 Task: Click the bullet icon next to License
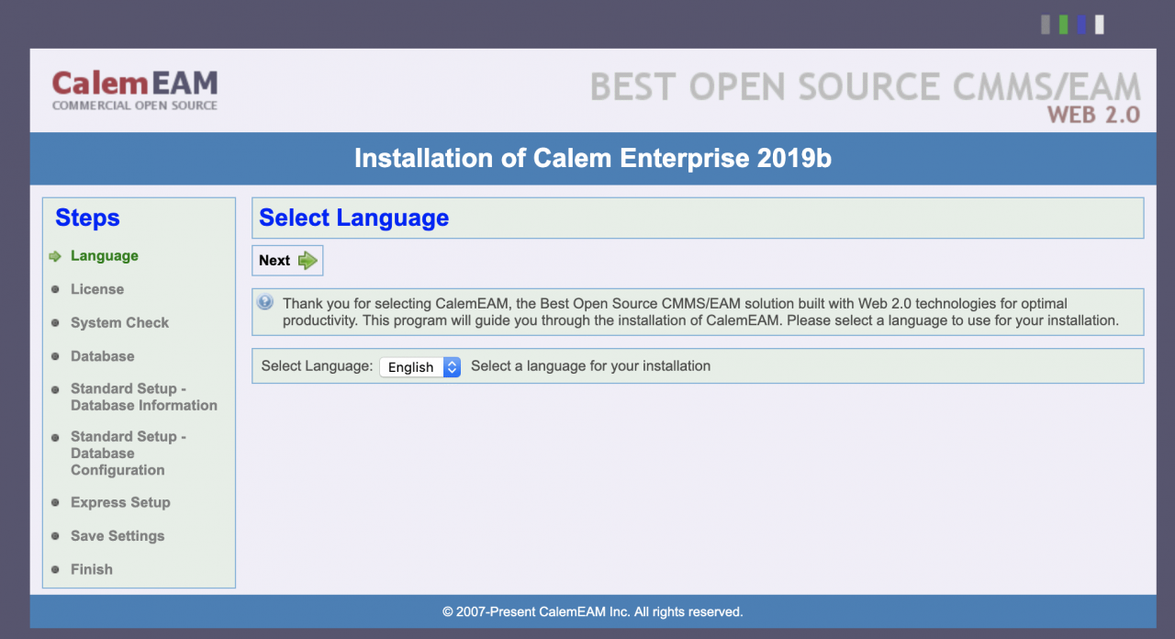coord(55,290)
